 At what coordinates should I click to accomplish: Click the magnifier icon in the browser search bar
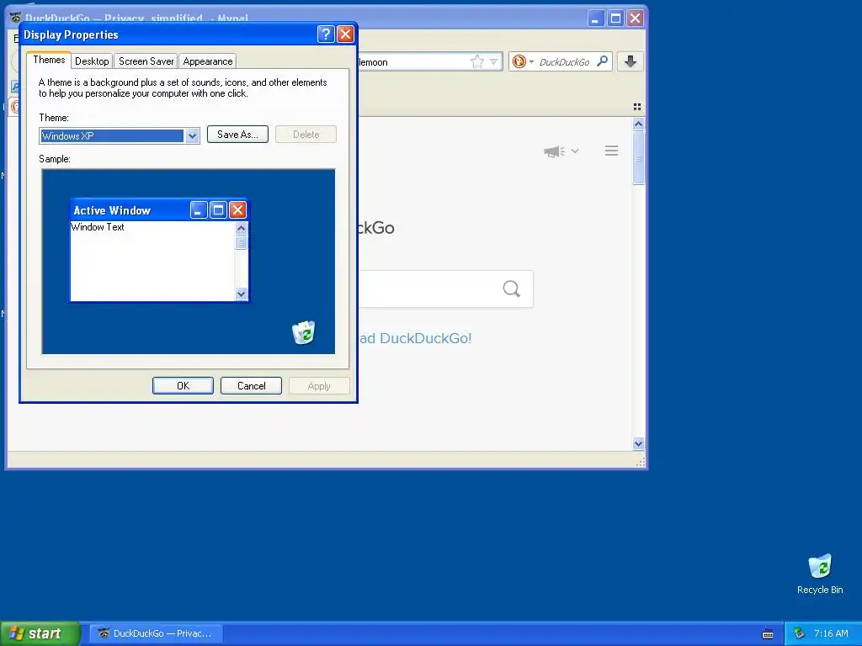pos(603,61)
